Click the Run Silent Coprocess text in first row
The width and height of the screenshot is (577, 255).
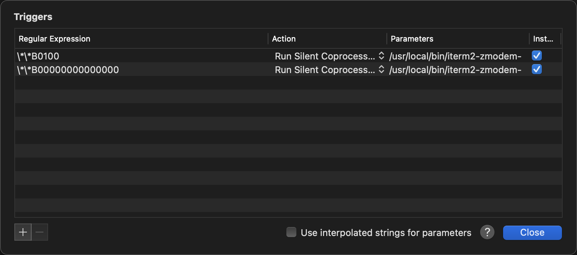[x=325, y=56]
